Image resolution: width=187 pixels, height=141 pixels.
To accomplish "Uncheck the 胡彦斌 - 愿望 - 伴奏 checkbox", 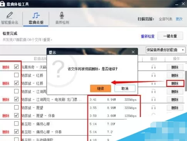I will coord(16,116).
